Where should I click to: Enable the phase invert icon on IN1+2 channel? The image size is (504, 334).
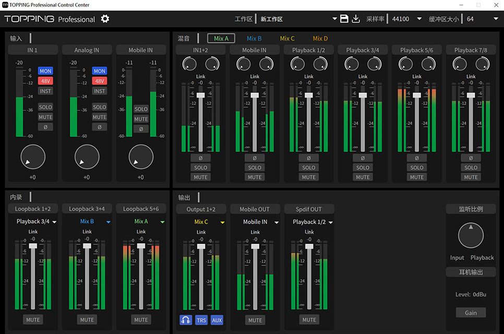click(x=200, y=158)
